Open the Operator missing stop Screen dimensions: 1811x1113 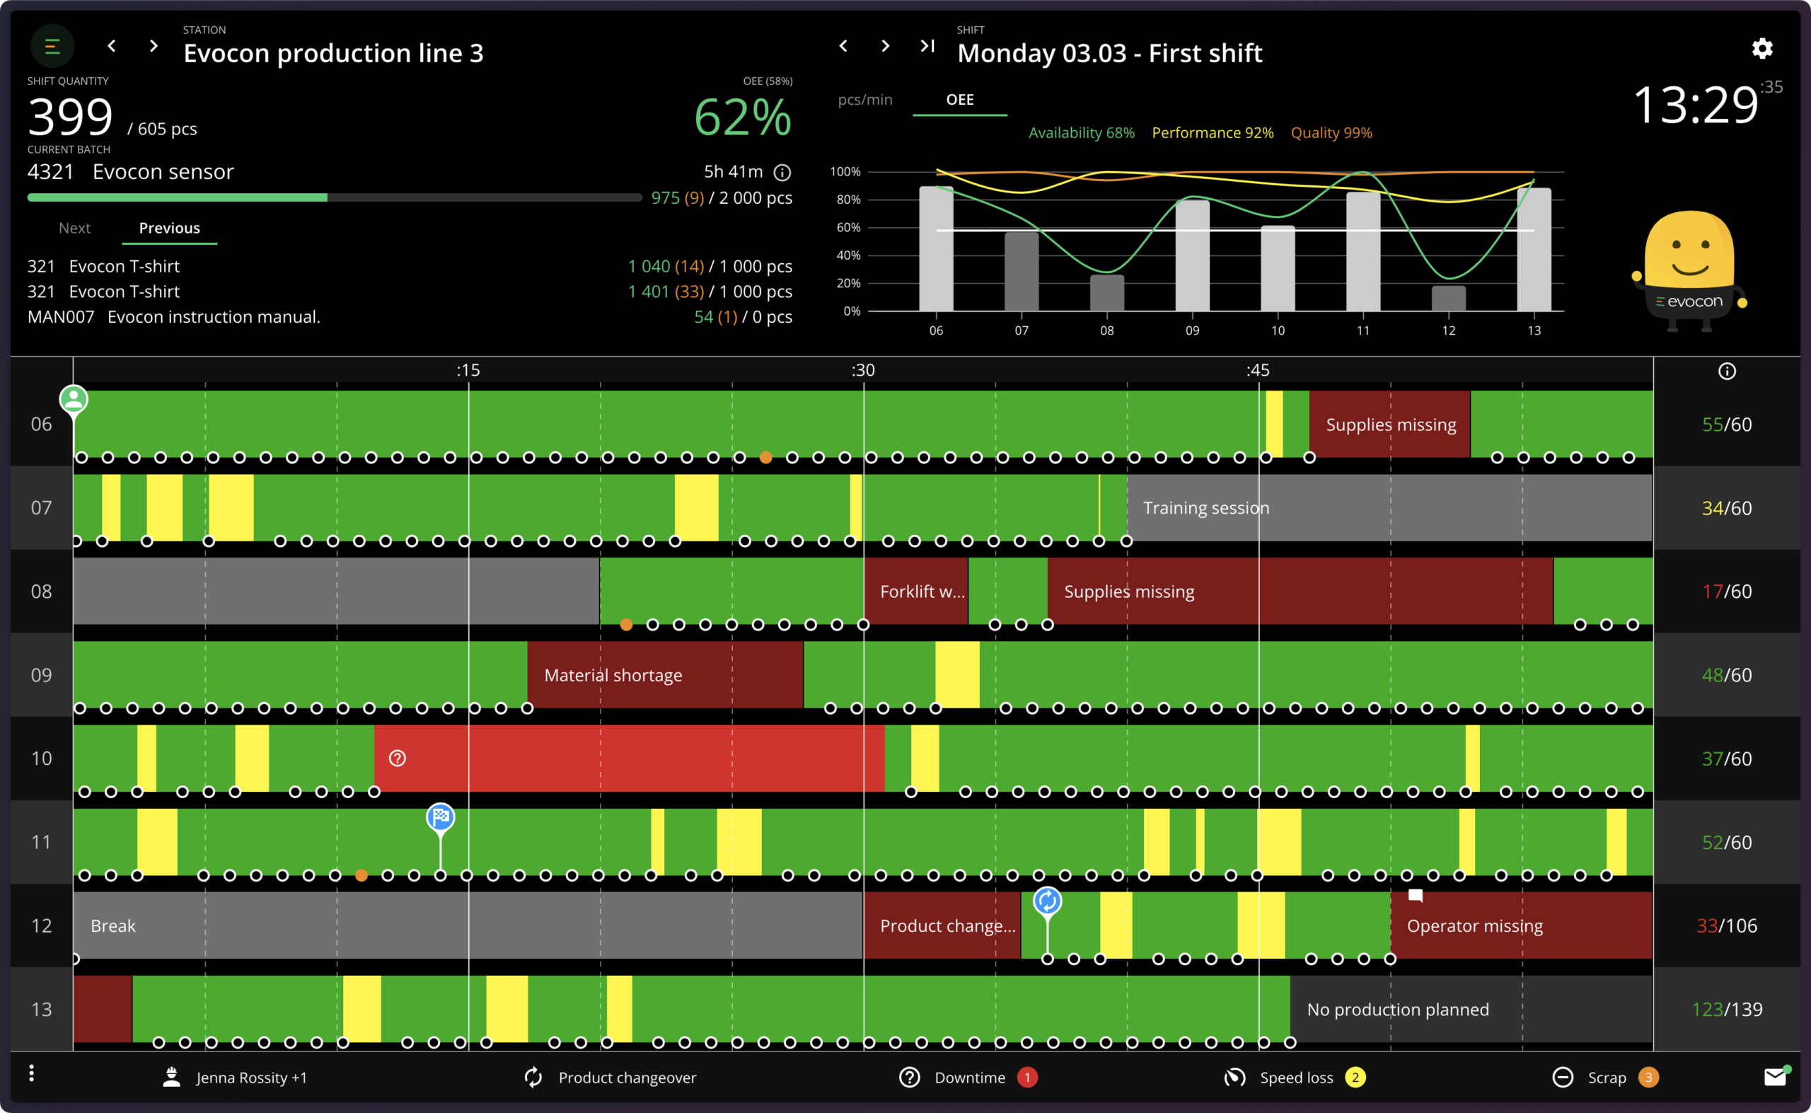1522,925
